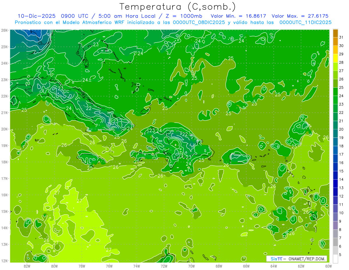Click the colorbar legend label "31"

point(341,37)
